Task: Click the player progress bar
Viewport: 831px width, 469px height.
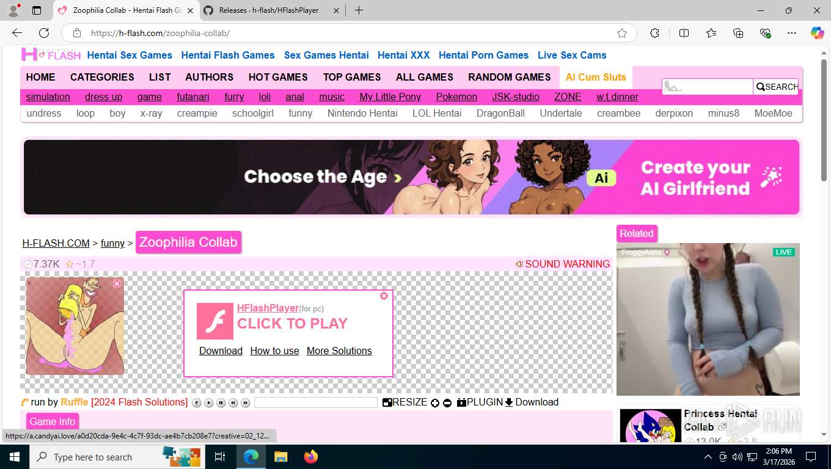Action: tap(316, 402)
